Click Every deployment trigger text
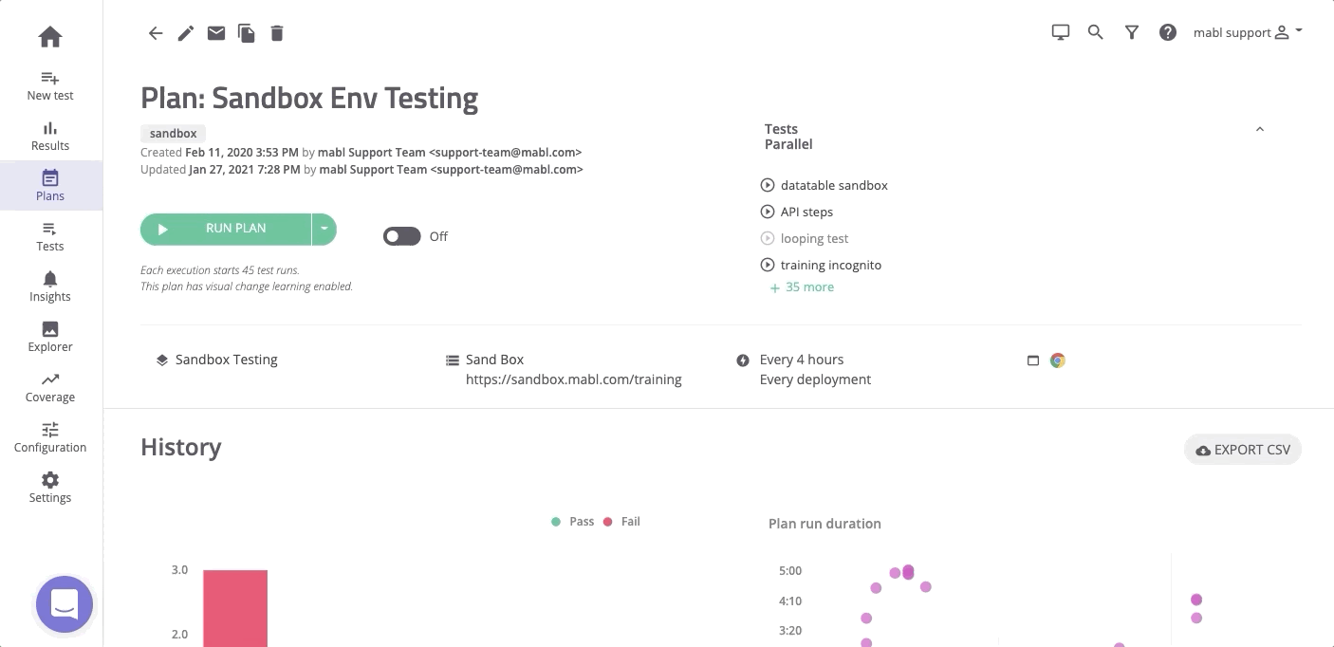Image resolution: width=1334 pixels, height=647 pixels. [815, 379]
